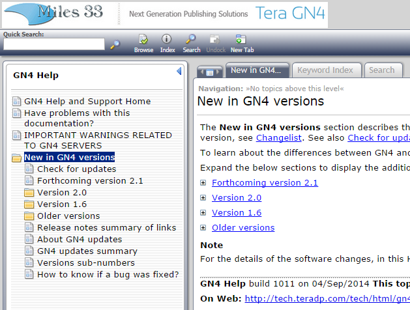Open Versions sub-numbers topic
This screenshot has height=310, width=410.
(86, 263)
